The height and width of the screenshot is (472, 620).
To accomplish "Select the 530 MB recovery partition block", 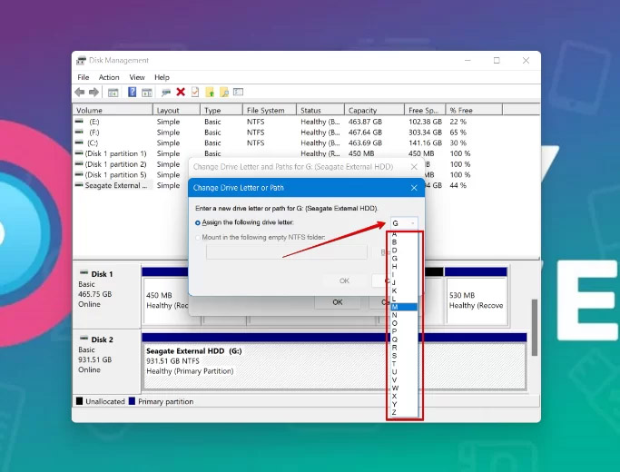I will pyautogui.click(x=476, y=300).
